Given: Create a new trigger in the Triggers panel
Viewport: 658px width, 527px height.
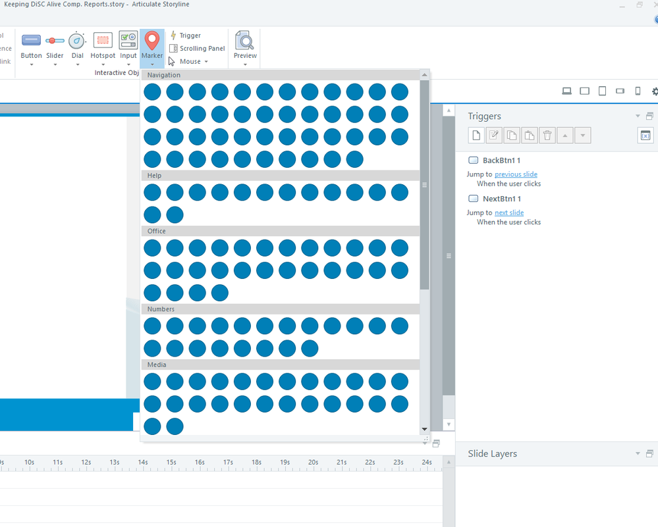Looking at the screenshot, I should pyautogui.click(x=476, y=136).
